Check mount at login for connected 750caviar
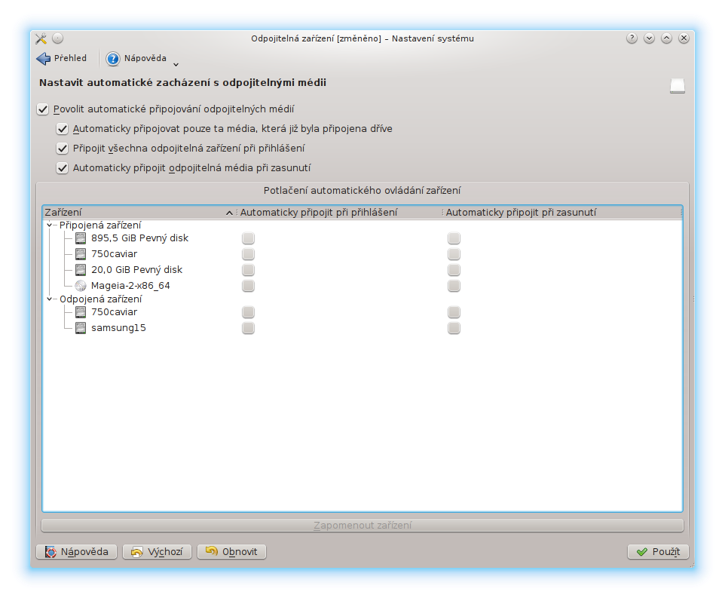This screenshot has width=725, height=598. coord(248,254)
